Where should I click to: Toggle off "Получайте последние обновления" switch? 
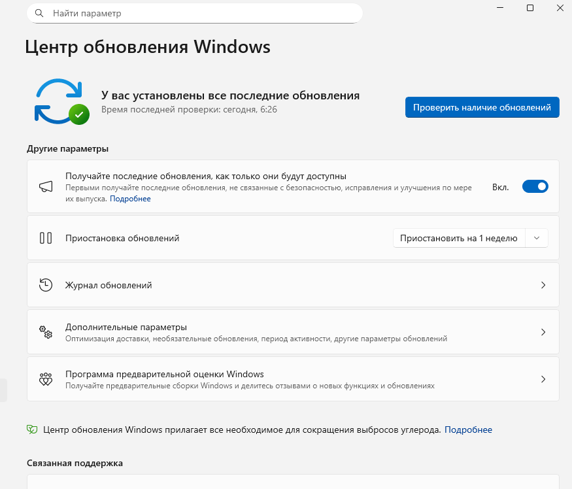(x=535, y=186)
